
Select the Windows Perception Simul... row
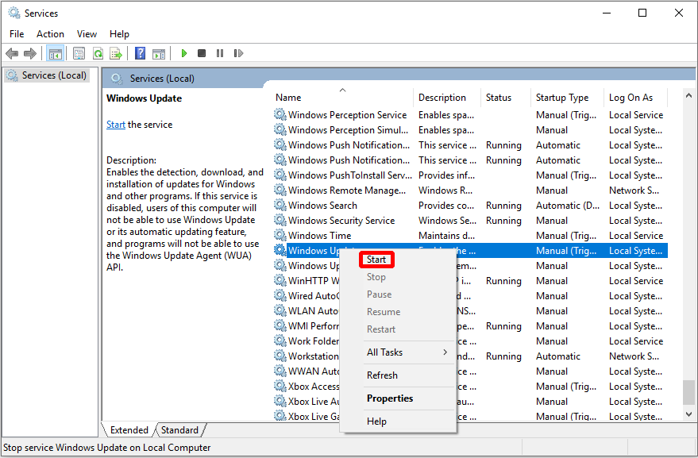469,130
